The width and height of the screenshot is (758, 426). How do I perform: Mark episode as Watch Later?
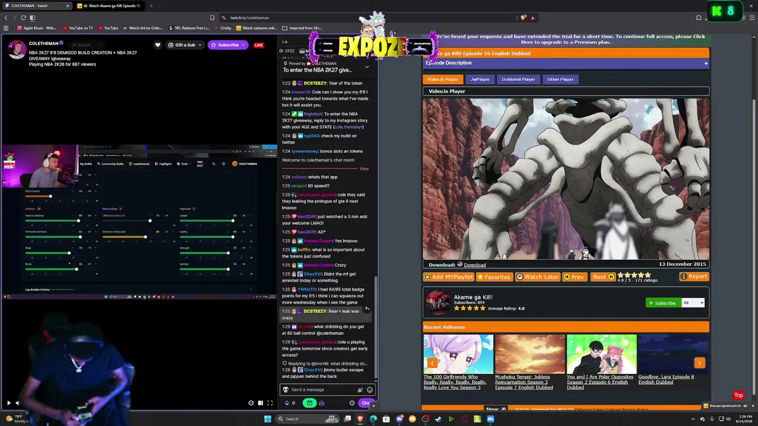coord(537,277)
